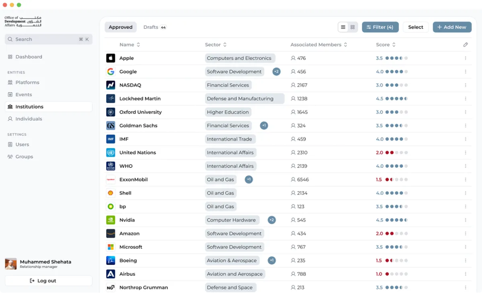Log out of the account

tap(49, 281)
